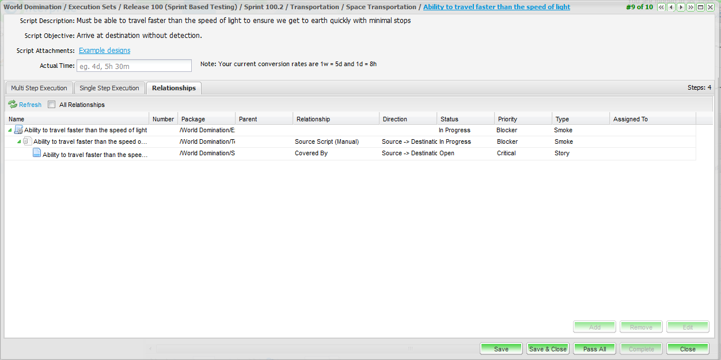Select the Relationships tab

tap(174, 88)
